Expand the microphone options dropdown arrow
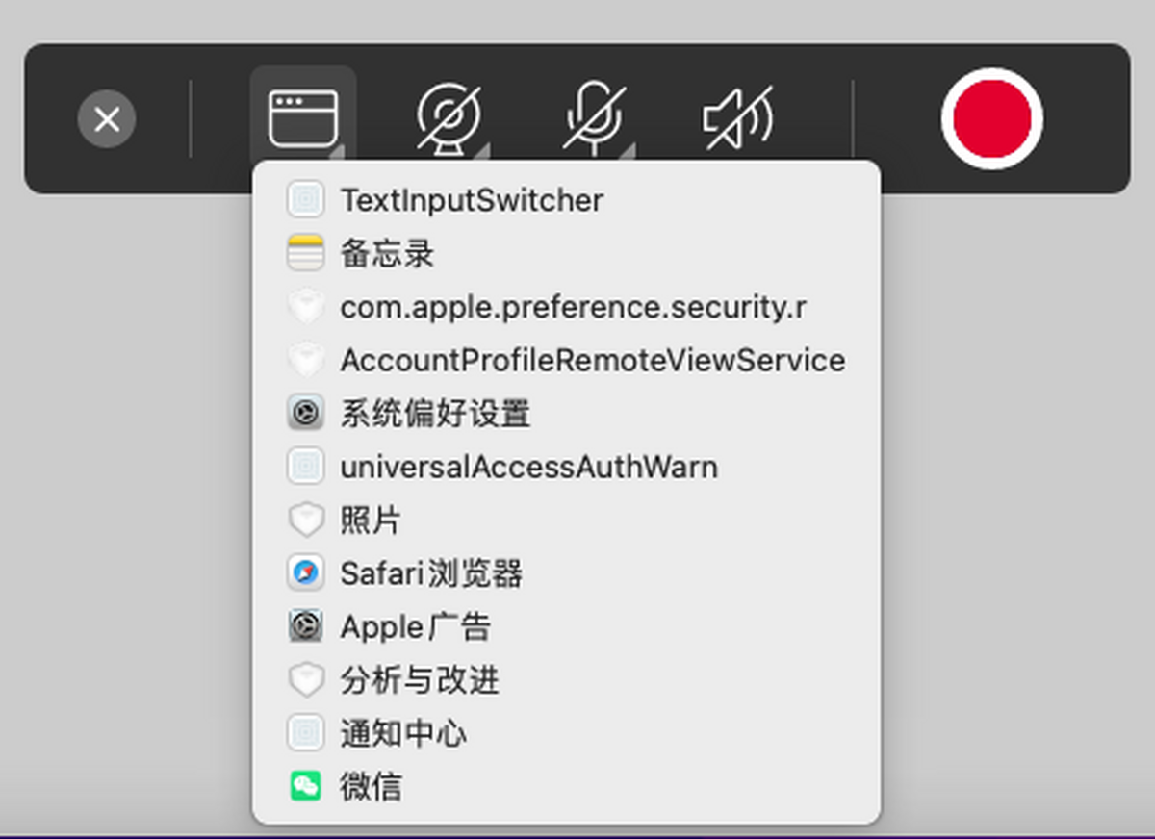 pyautogui.click(x=628, y=151)
